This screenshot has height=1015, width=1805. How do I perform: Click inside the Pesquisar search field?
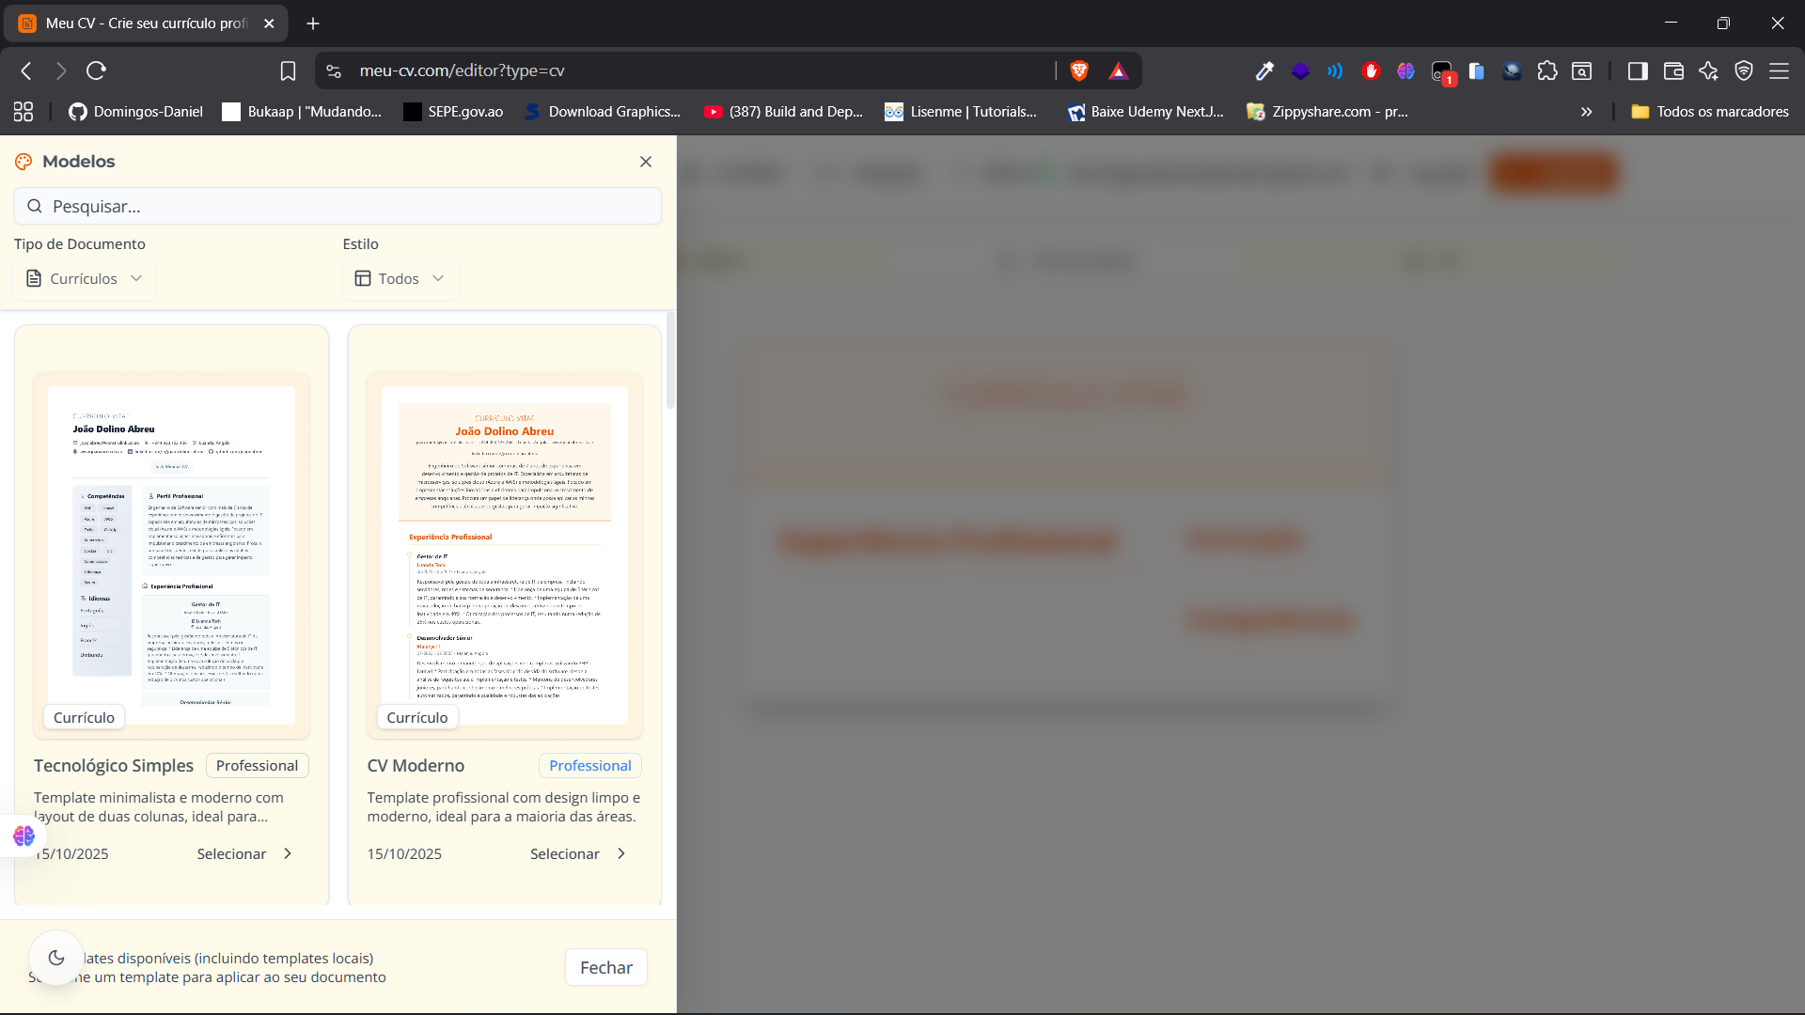coord(338,206)
